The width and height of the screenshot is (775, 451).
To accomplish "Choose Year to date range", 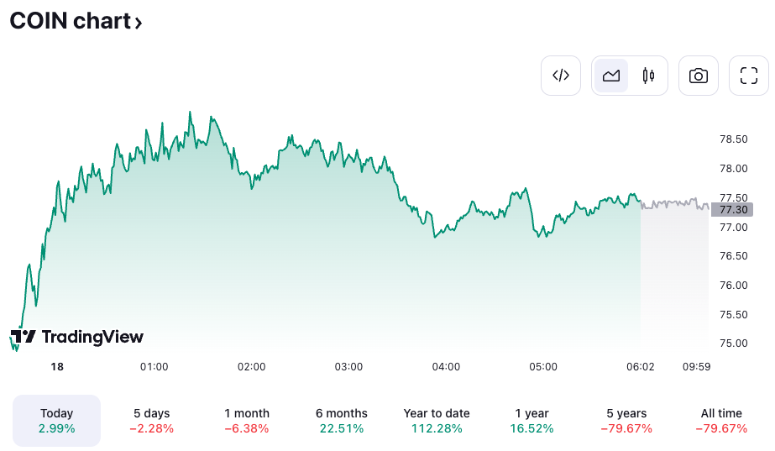I will (437, 420).
